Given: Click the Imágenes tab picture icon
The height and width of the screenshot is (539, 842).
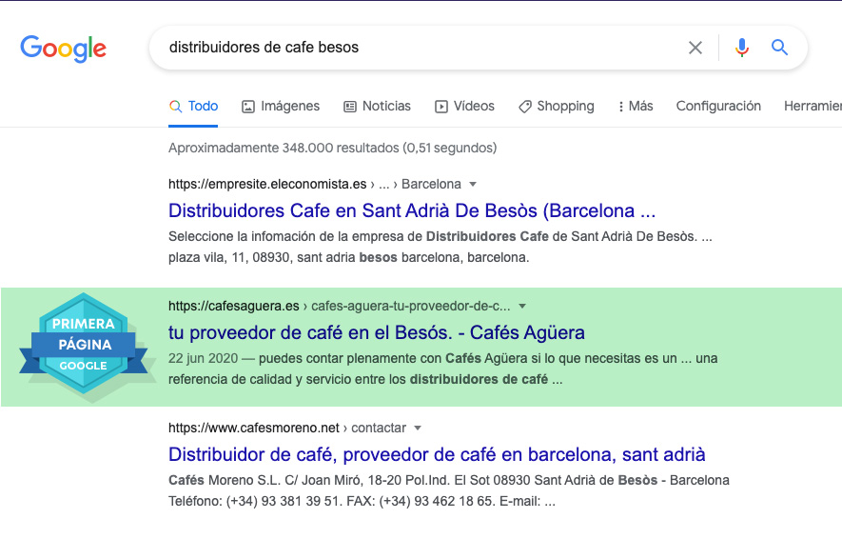Looking at the screenshot, I should (x=248, y=107).
